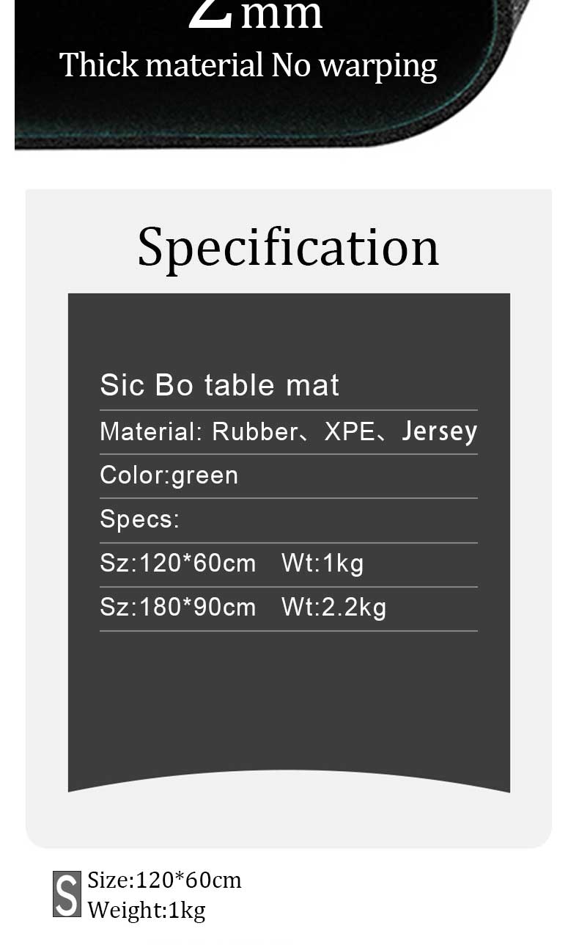Screen dimensions: 579x945
Task: Click the S size badge icon
Action: point(67,894)
